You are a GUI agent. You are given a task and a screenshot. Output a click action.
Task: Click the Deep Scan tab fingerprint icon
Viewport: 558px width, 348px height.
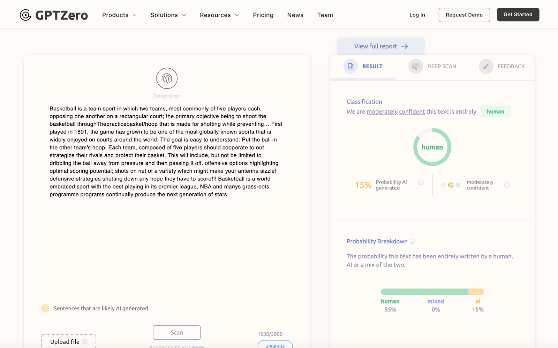(x=416, y=66)
